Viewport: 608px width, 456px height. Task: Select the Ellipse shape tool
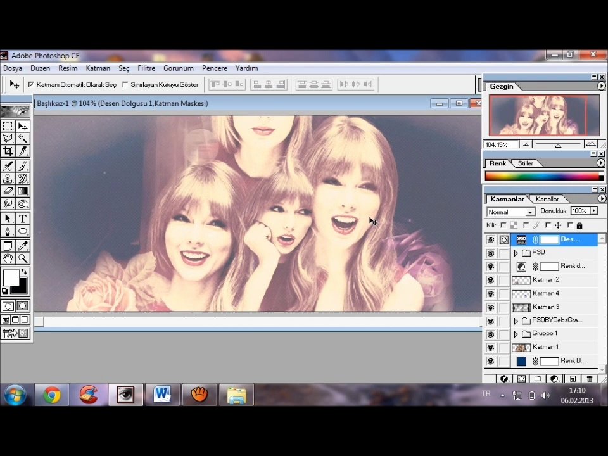(x=23, y=231)
